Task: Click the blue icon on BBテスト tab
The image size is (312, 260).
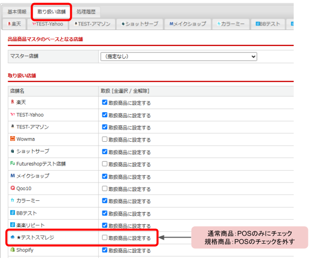Action: coord(258,24)
